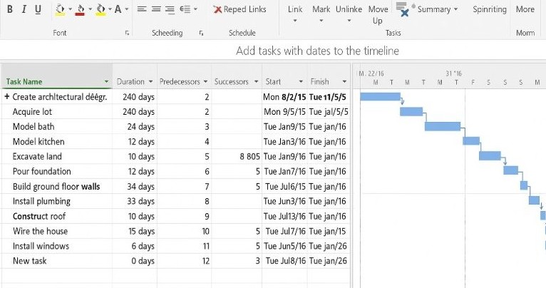Click the align right icon
The image size is (546, 288).
point(170,9)
